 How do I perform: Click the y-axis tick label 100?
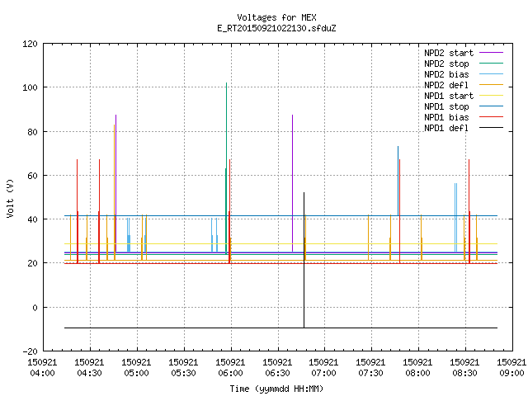point(30,87)
